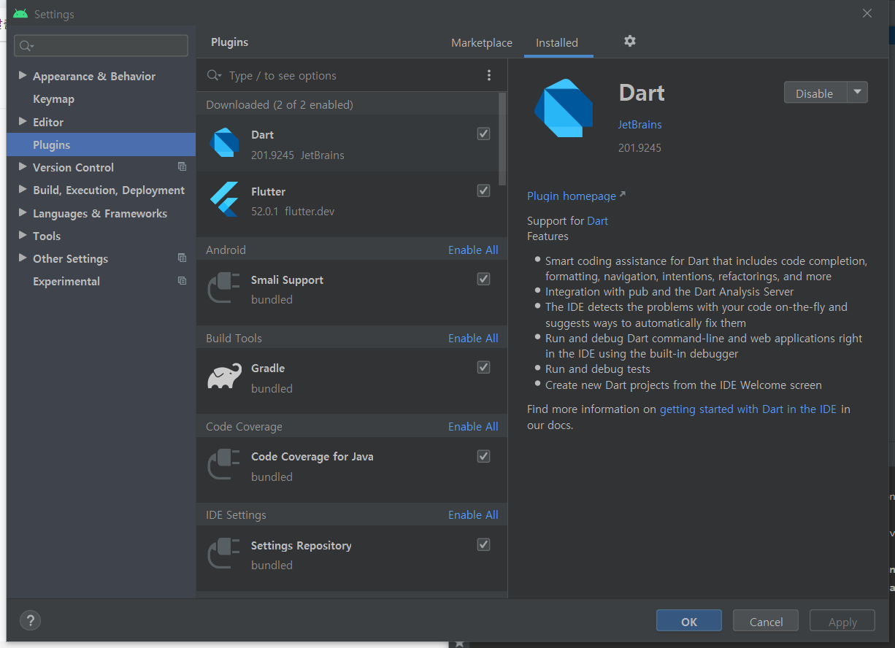Toggle the Flutter plugin checkbox
The height and width of the screenshot is (648, 895).
483,190
